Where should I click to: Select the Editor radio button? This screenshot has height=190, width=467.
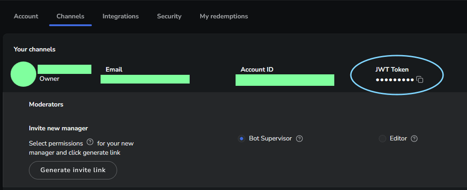[382, 139]
